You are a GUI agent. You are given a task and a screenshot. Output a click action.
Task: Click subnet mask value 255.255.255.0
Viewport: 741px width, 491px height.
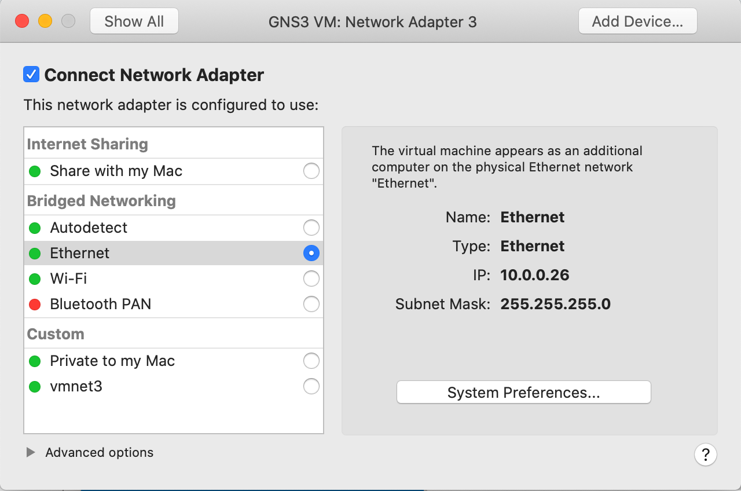pos(556,304)
